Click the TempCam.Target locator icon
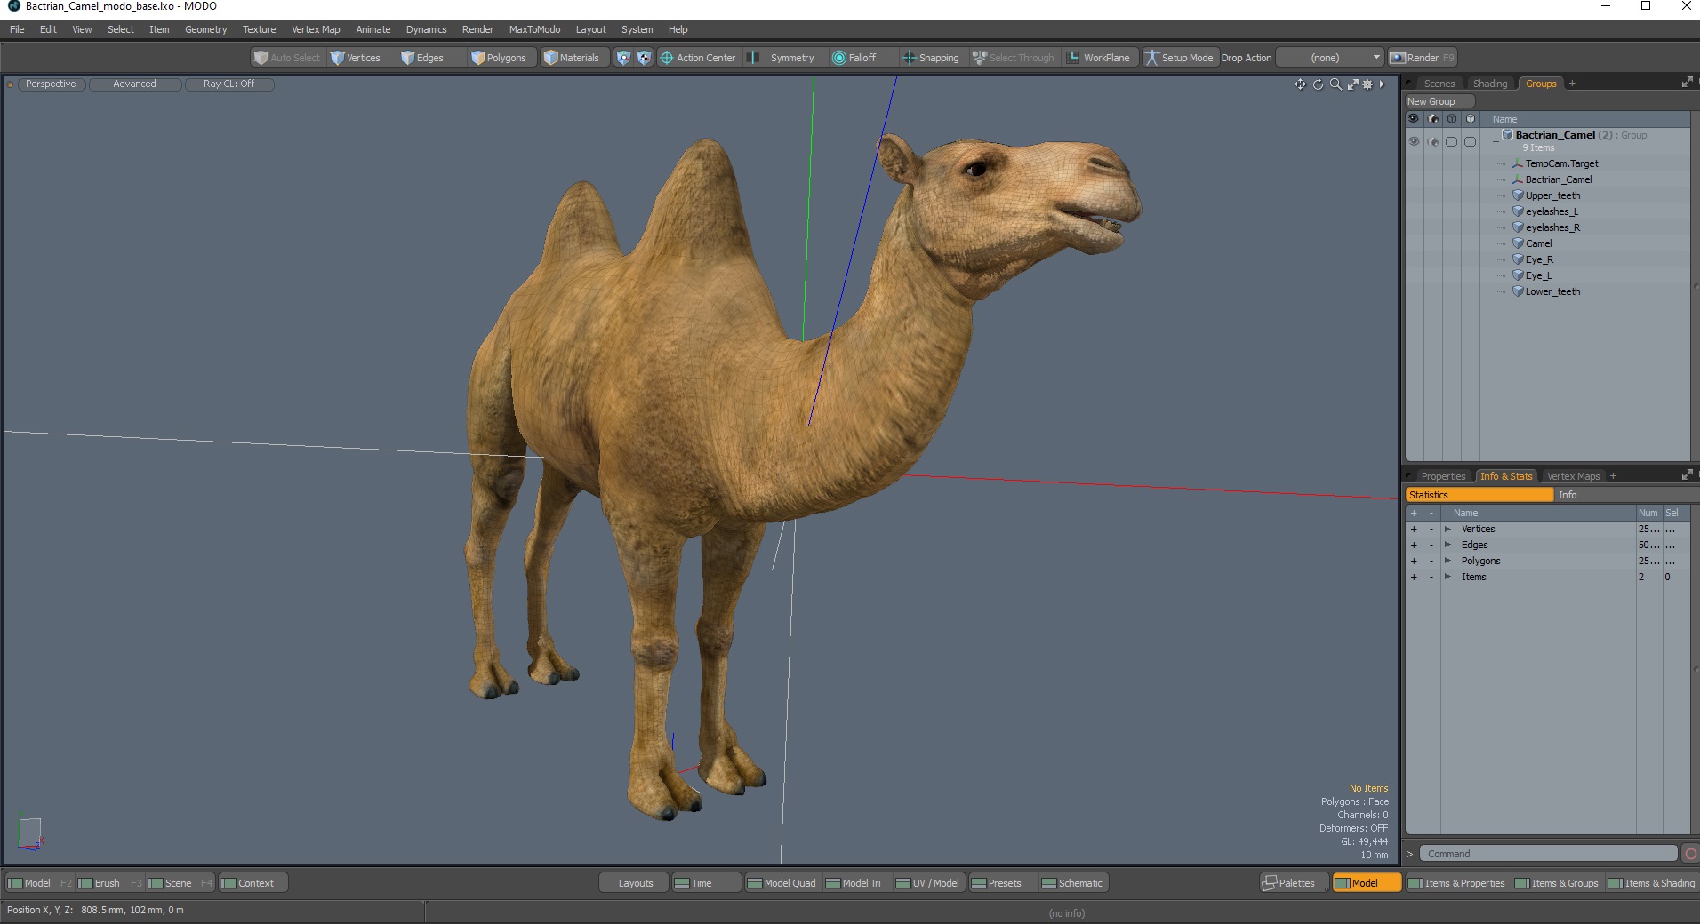This screenshot has height=924, width=1700. (1518, 163)
